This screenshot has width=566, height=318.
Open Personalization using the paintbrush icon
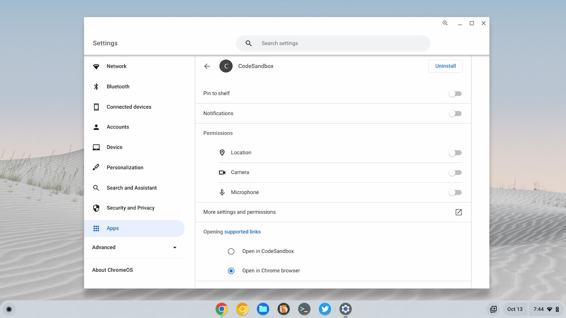coord(96,167)
